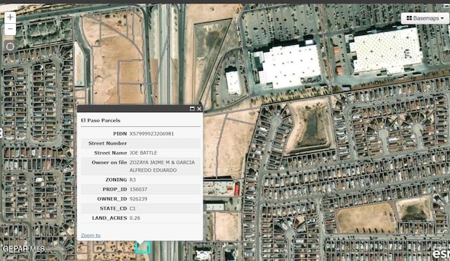This screenshot has width=450, height=261.
Task: Click the ZONING value R3
Action: pos(133,180)
